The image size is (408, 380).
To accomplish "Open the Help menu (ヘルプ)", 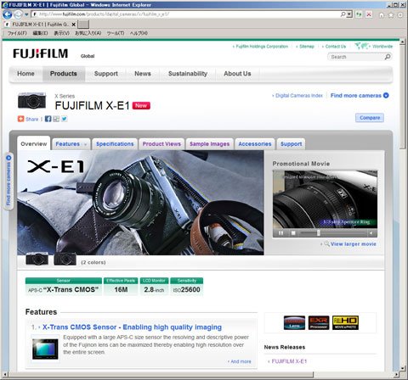I will point(139,33).
